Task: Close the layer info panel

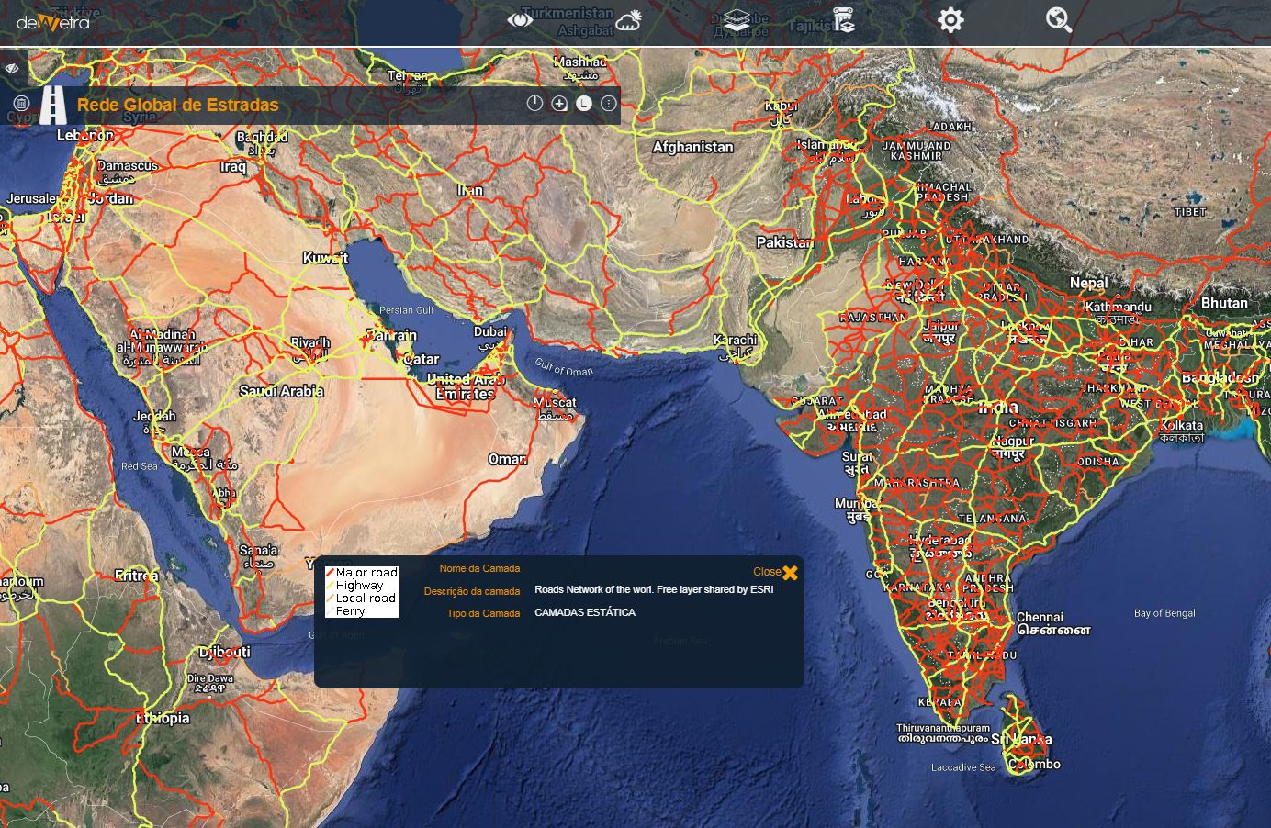Action: point(776,572)
